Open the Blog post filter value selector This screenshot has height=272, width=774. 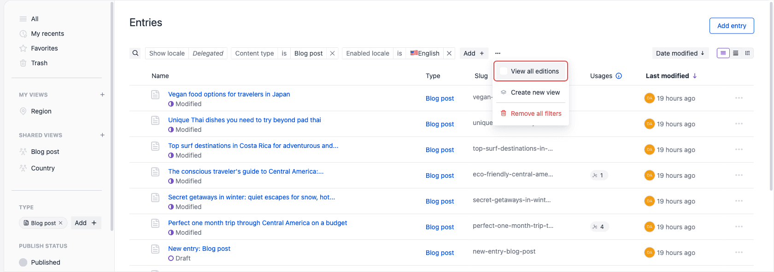pos(308,53)
